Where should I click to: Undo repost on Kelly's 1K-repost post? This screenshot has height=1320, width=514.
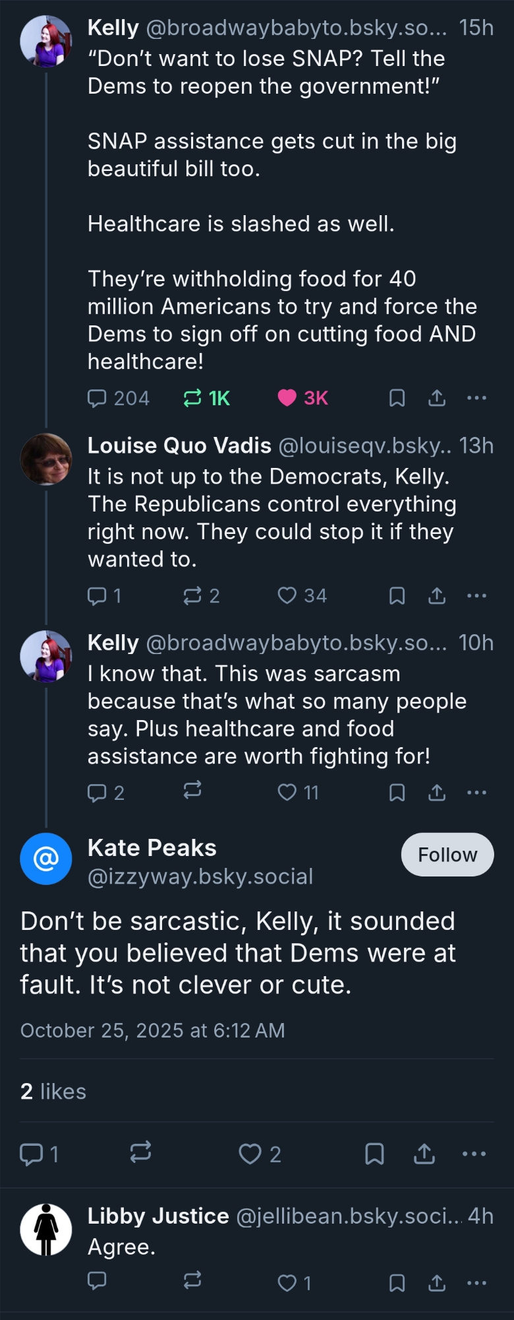point(192,398)
